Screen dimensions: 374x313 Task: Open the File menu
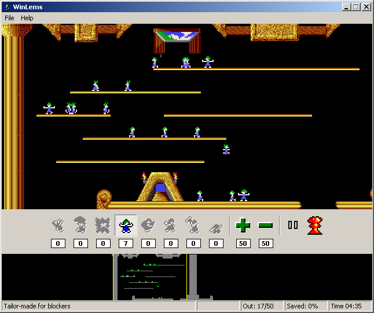[x=9, y=18]
